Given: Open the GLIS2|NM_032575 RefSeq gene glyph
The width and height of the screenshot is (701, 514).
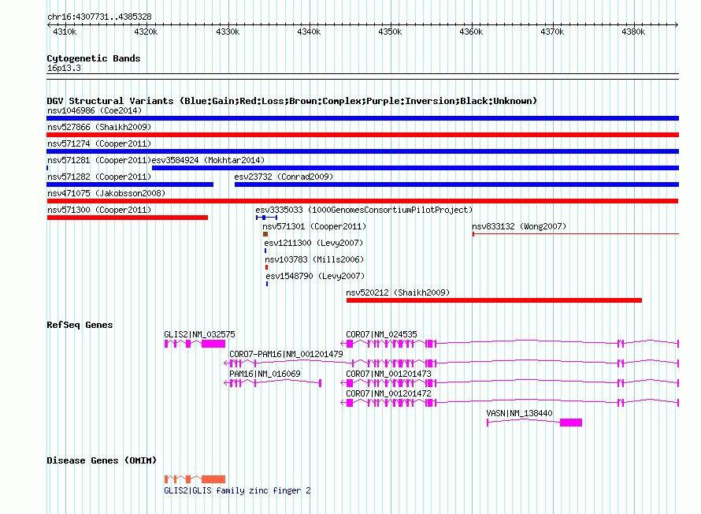Looking at the screenshot, I should (x=195, y=344).
